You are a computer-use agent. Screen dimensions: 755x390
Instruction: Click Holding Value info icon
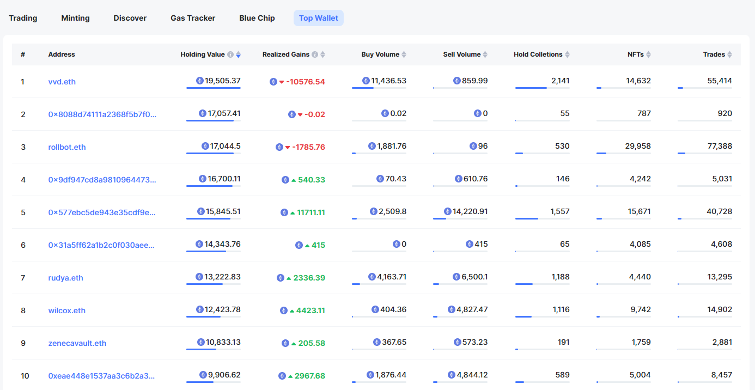[x=230, y=54]
